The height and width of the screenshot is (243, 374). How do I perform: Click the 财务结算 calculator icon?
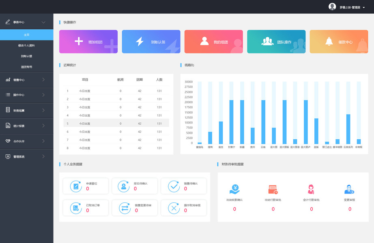8,110
